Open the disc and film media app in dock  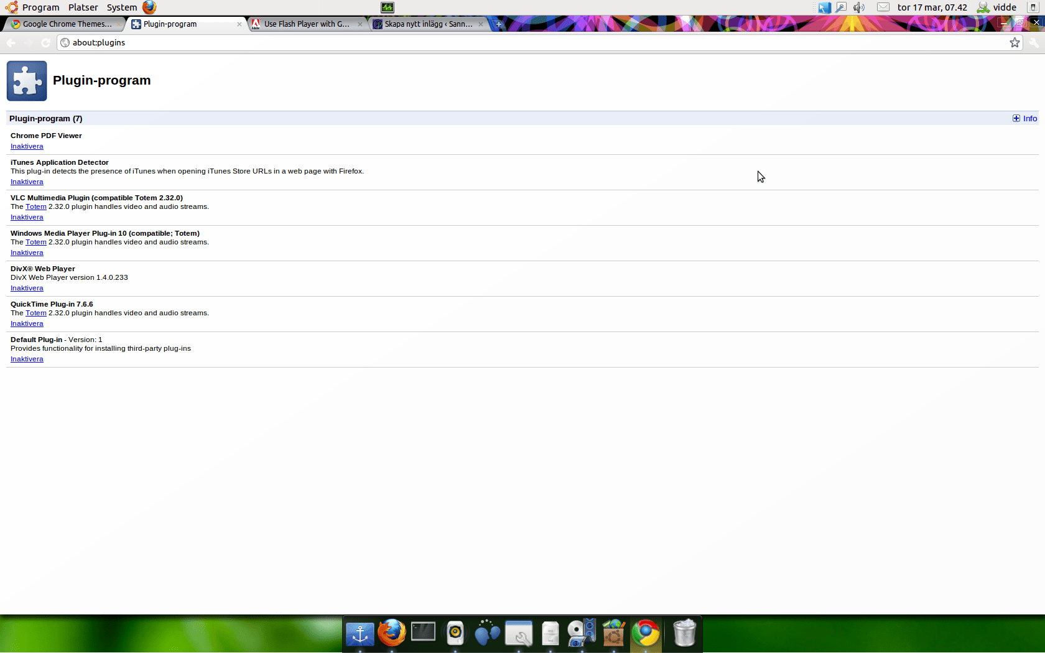point(582,634)
